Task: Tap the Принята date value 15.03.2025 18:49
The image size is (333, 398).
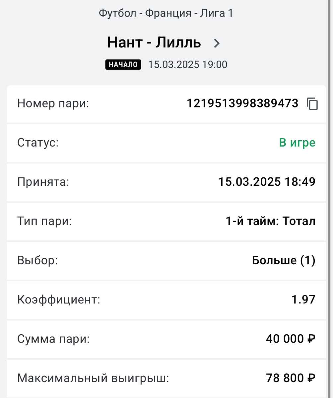Action: tap(267, 182)
